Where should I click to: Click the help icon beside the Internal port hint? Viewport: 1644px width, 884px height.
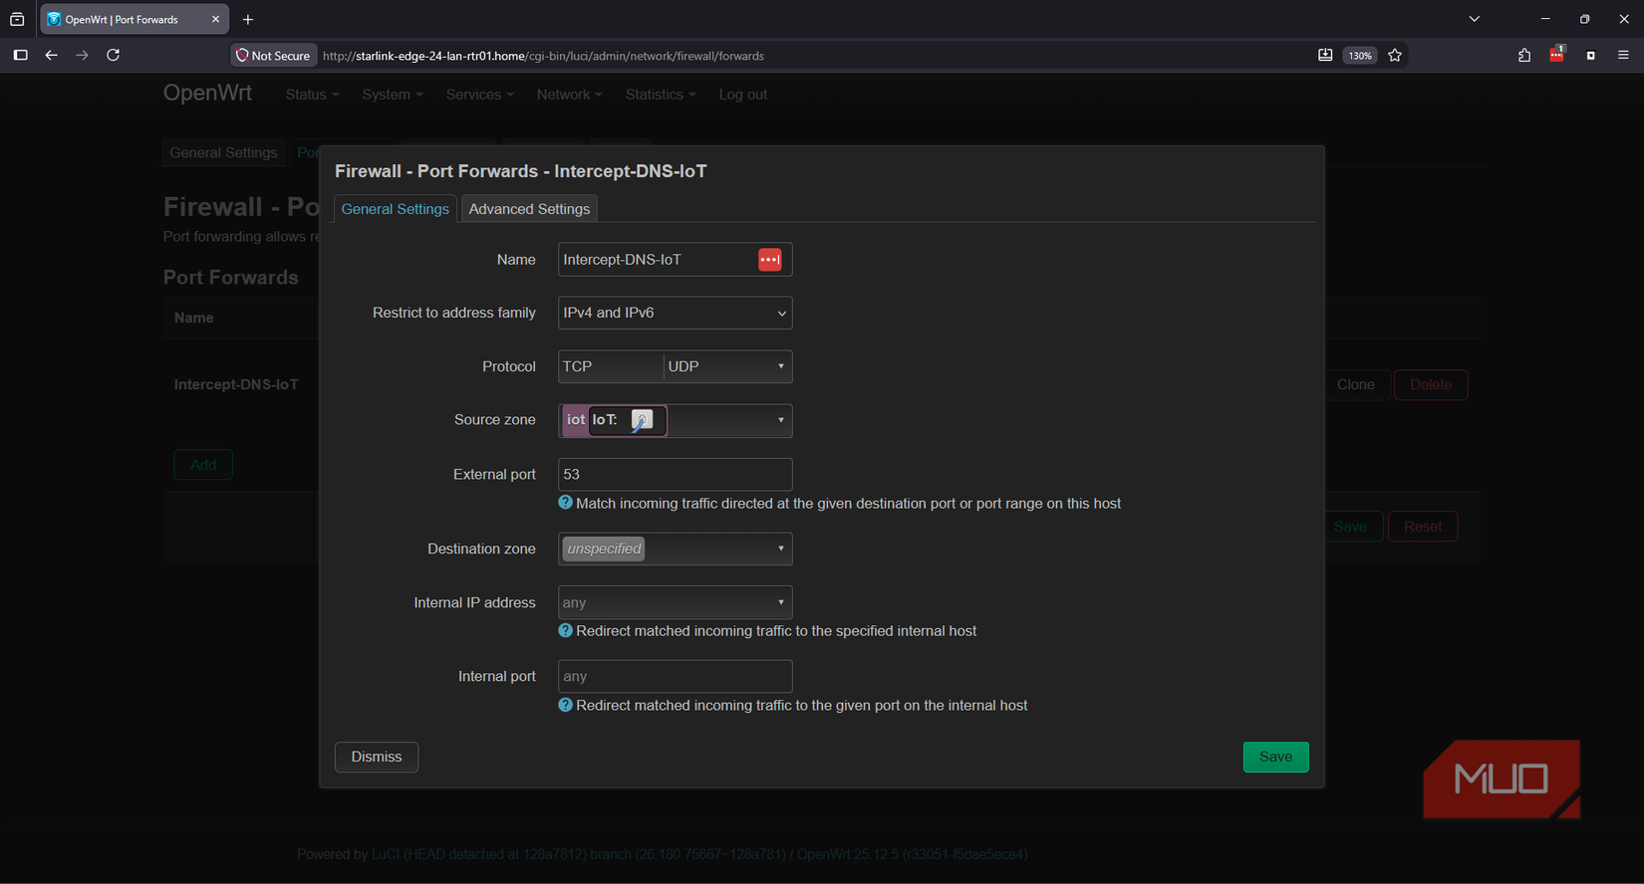coord(565,705)
